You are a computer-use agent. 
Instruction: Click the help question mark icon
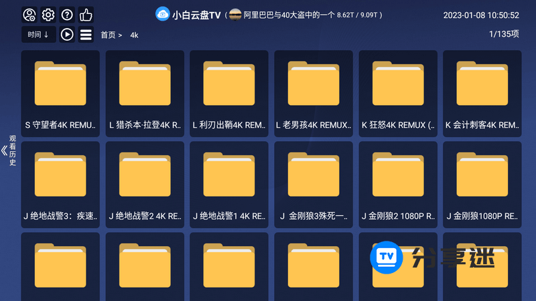click(x=67, y=15)
